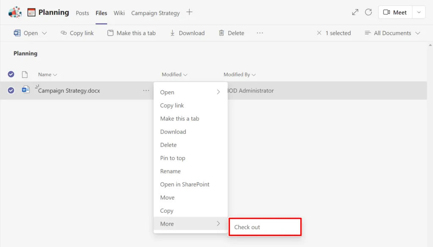Click the expand tab arrows icon
The width and height of the screenshot is (433, 247).
(x=355, y=12)
